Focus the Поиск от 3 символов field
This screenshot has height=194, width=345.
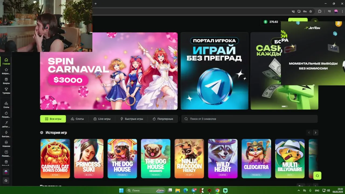250,119
